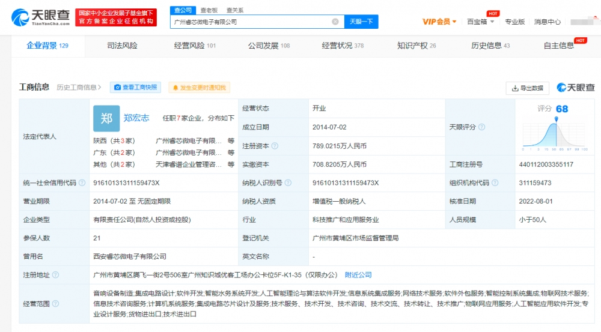Open 广州睿芯微电子 link in 广东 row
This screenshot has height=332, width=601.
[189, 152]
